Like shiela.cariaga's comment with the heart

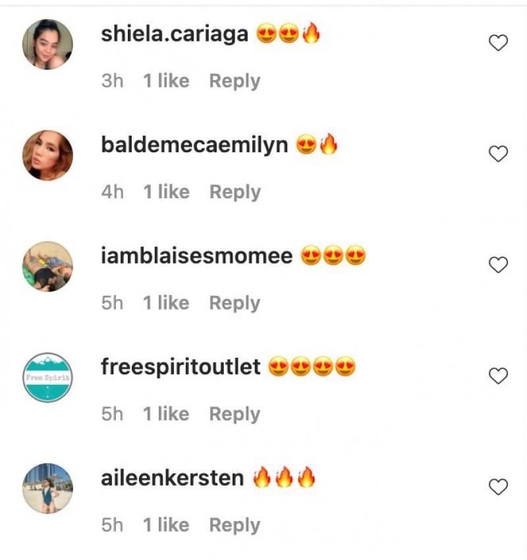pyautogui.click(x=498, y=43)
